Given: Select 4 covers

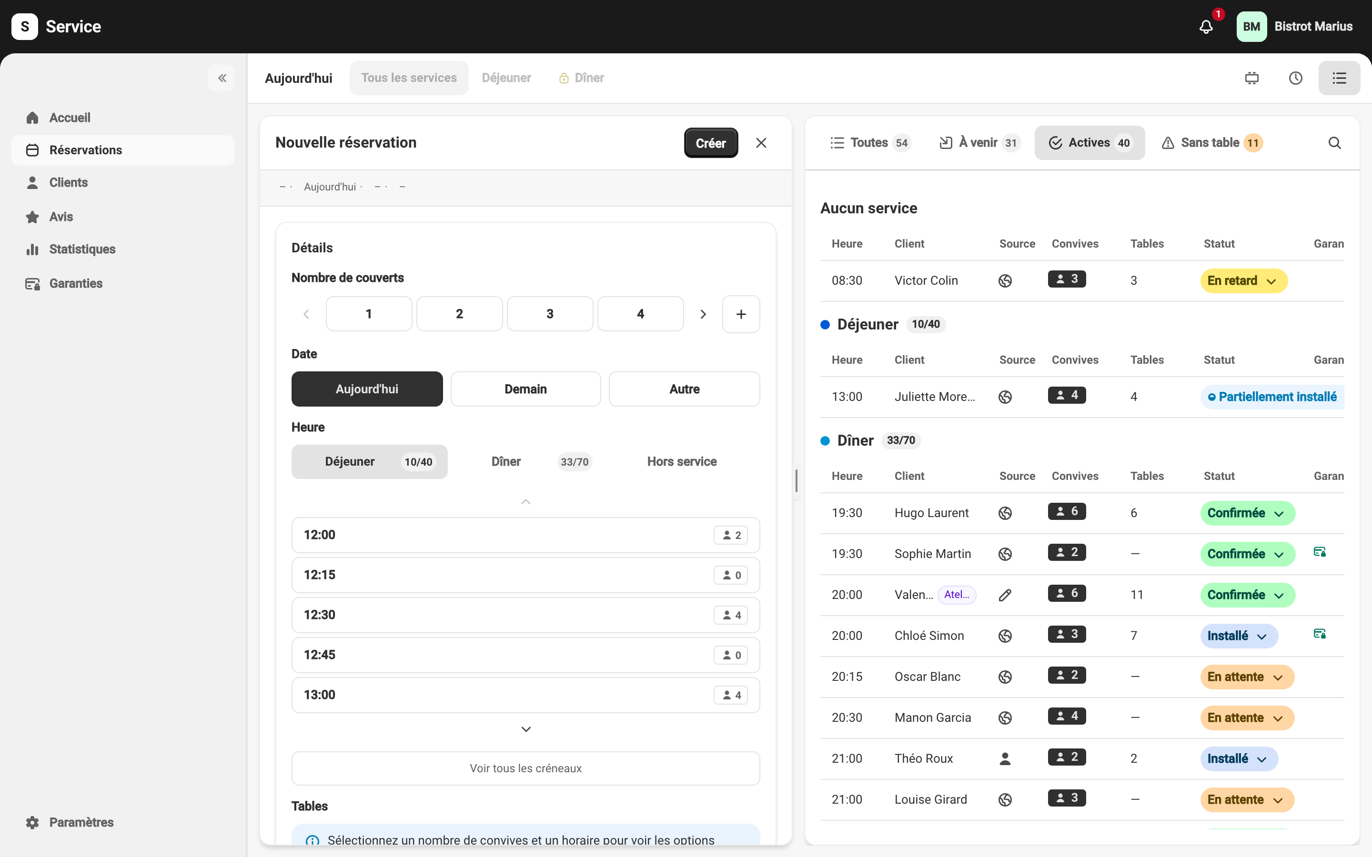Looking at the screenshot, I should (641, 314).
